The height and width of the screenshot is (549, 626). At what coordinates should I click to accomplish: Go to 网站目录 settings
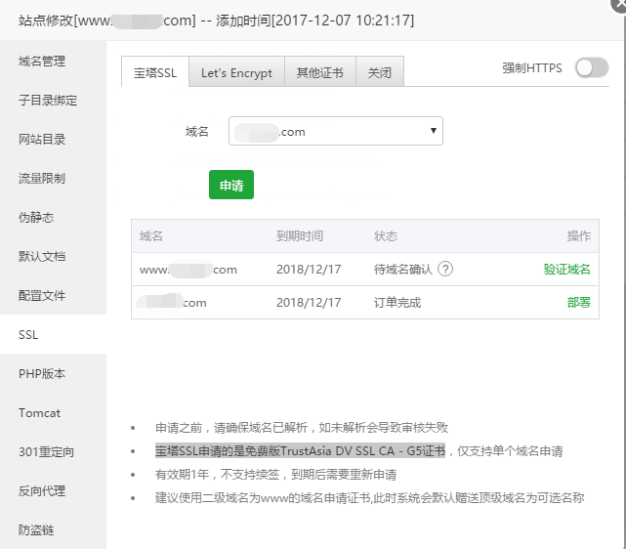coord(53,140)
